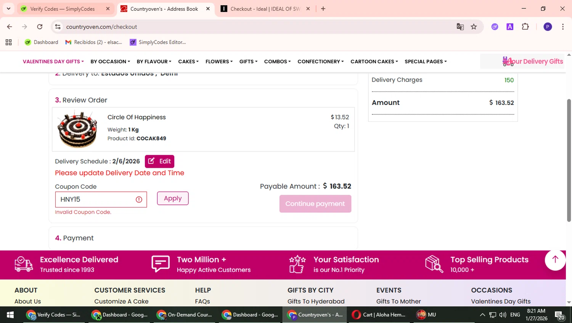Viewport: 572px width, 323px height.
Task: Close the Countryoven's Address Book tab
Action: pos(208,9)
